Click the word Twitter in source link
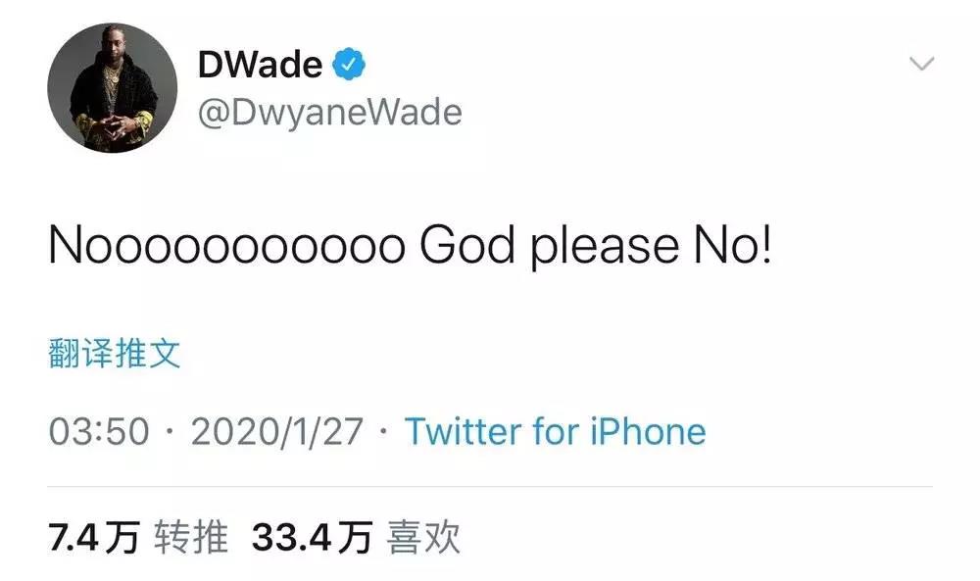The image size is (980, 581). point(464,432)
